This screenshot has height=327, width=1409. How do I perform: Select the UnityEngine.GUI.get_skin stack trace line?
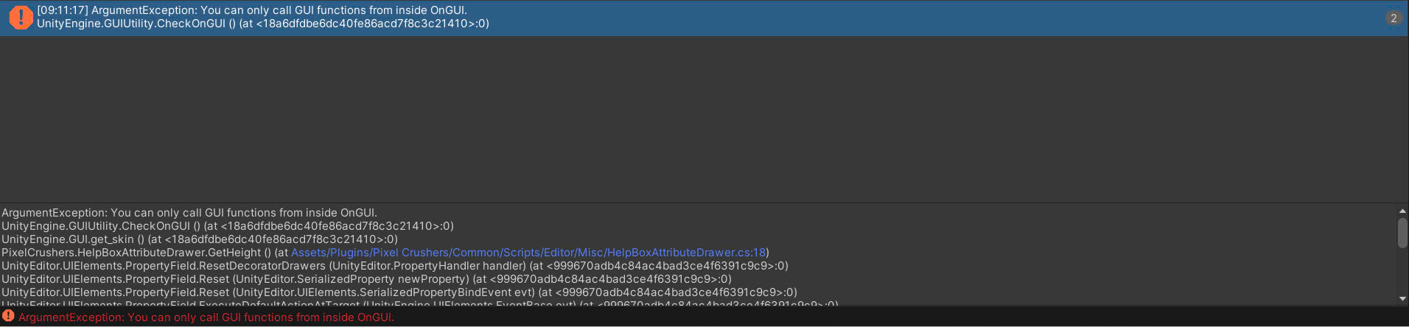point(200,239)
